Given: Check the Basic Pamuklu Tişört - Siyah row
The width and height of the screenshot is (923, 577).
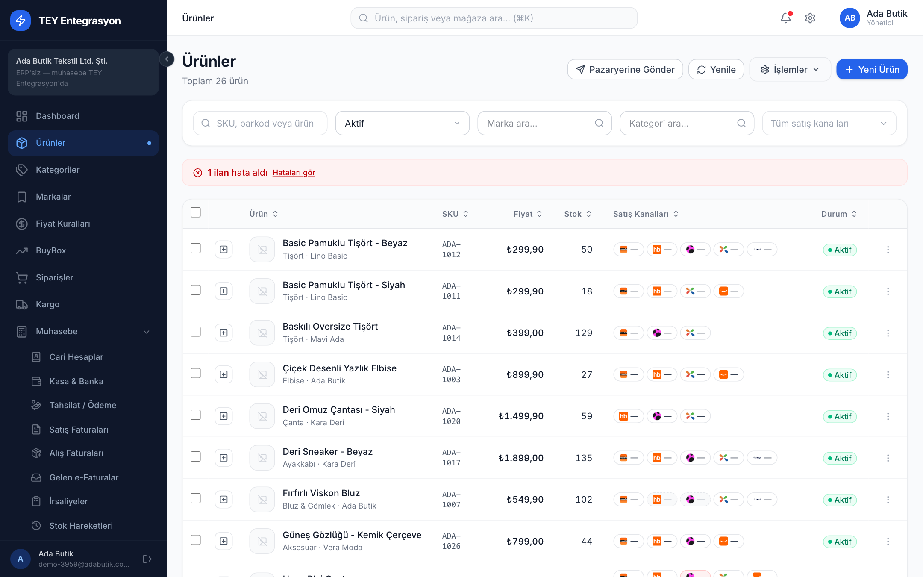Looking at the screenshot, I should pos(195,290).
